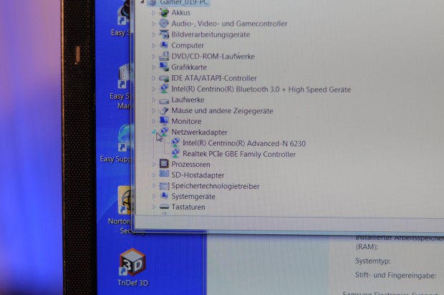Select the Laufwerke entry text
Image resolution: width=444 pixels, height=295 pixels.
[188, 100]
